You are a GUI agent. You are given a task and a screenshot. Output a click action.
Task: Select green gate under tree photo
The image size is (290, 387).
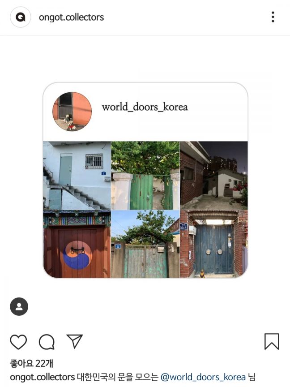(145, 176)
